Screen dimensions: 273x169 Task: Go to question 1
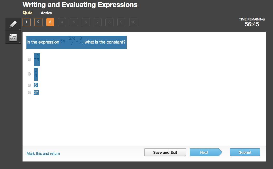click(x=26, y=22)
